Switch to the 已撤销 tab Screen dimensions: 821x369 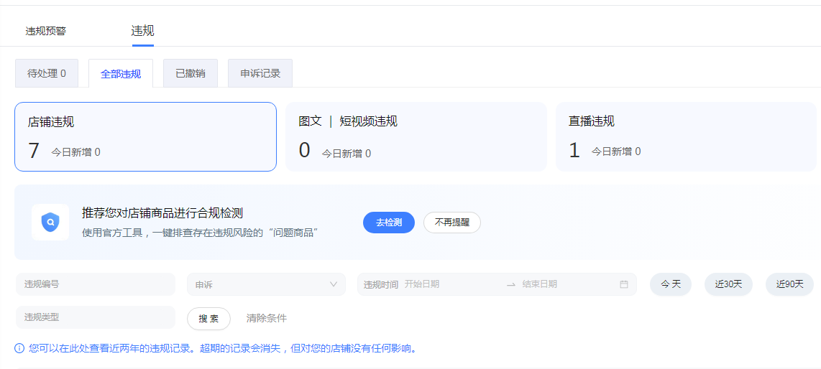click(x=191, y=73)
